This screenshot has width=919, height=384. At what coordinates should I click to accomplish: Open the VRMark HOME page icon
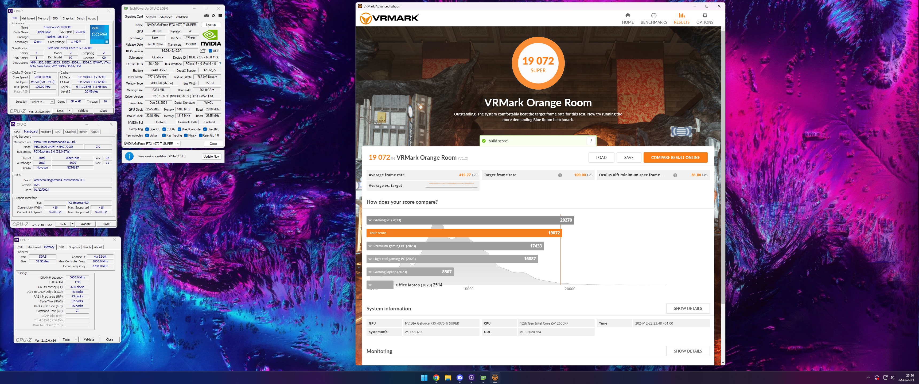pos(628,15)
